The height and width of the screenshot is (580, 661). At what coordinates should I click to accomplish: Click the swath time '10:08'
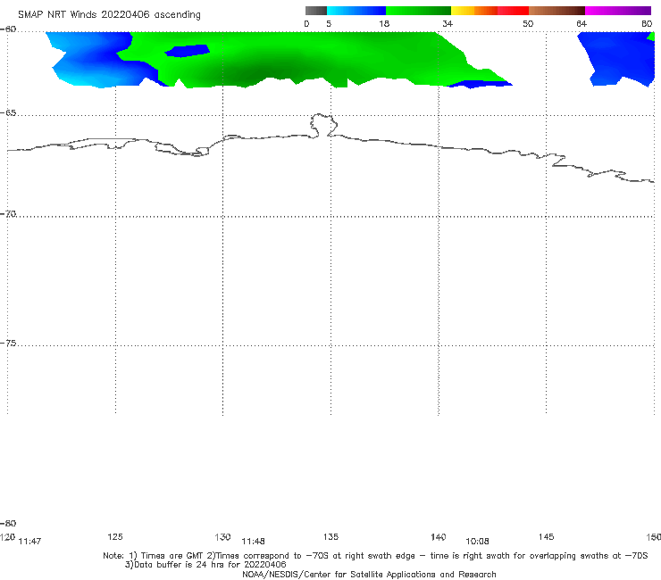477,542
